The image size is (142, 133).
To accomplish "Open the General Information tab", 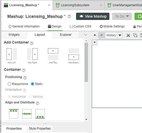I will (24, 26).
